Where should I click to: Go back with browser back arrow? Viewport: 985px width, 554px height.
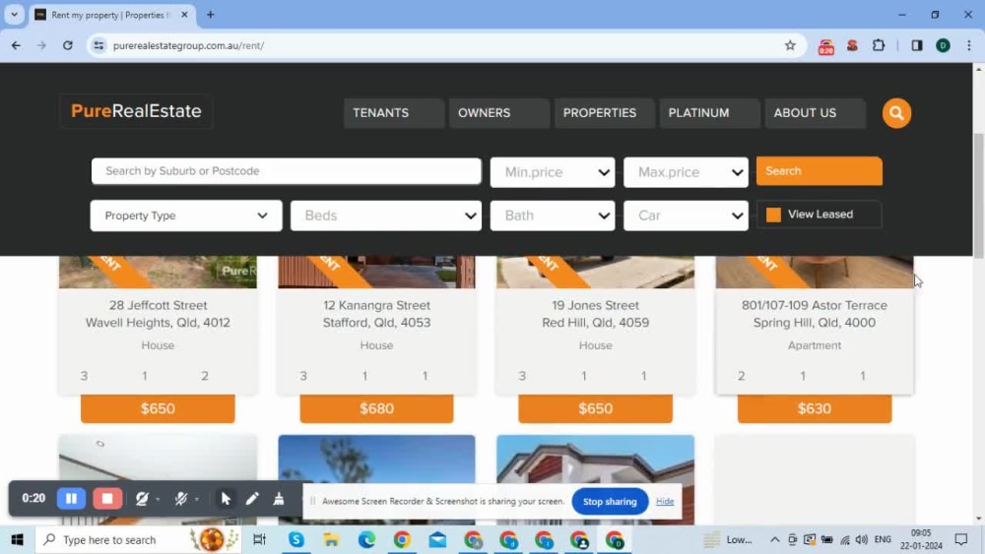tap(17, 45)
